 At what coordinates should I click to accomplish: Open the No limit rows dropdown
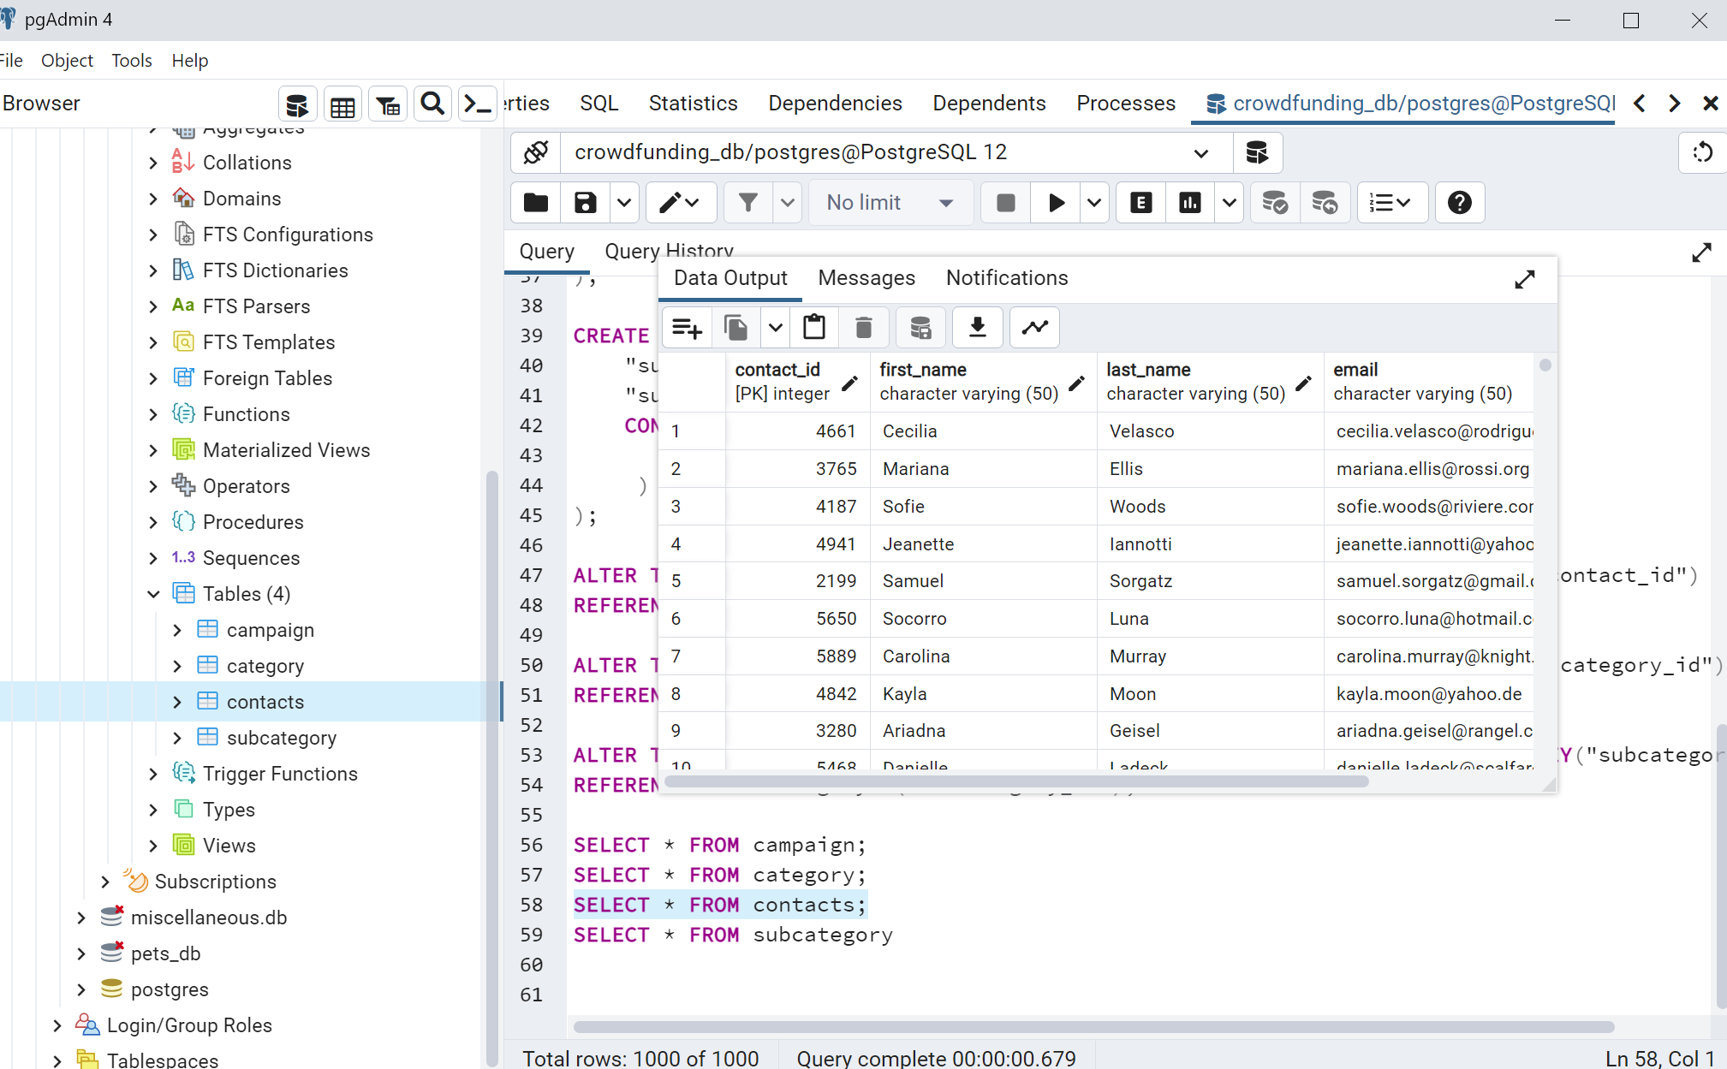point(890,203)
